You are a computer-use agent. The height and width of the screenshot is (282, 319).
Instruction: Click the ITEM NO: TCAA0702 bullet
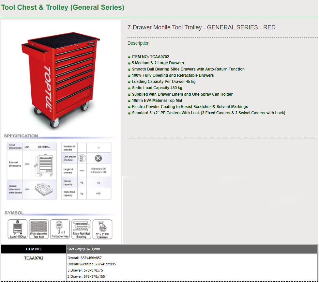pyautogui.click(x=150, y=57)
